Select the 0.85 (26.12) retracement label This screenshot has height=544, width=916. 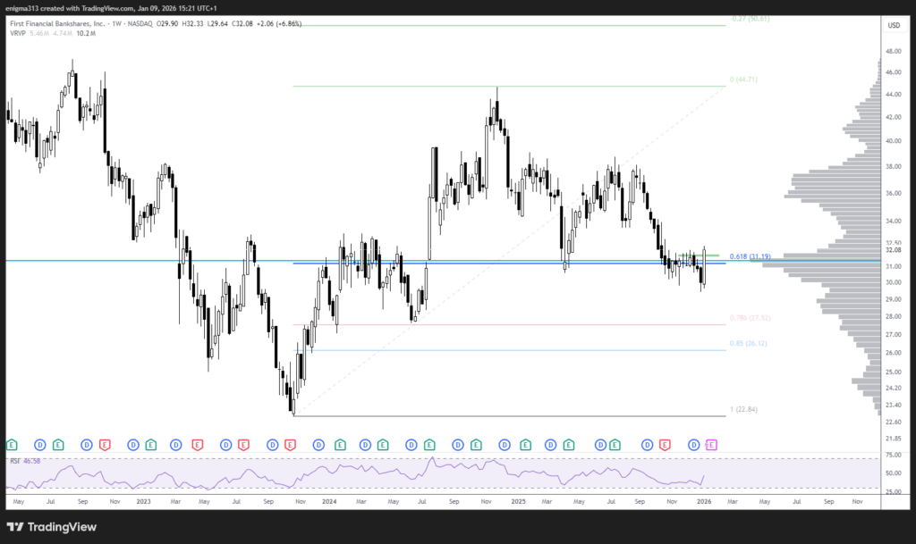point(750,343)
